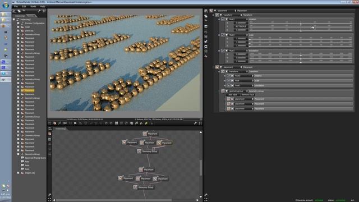Click the first placement input row under geometrygroup
Viewport: 359px width, 202px height.
click(289, 99)
